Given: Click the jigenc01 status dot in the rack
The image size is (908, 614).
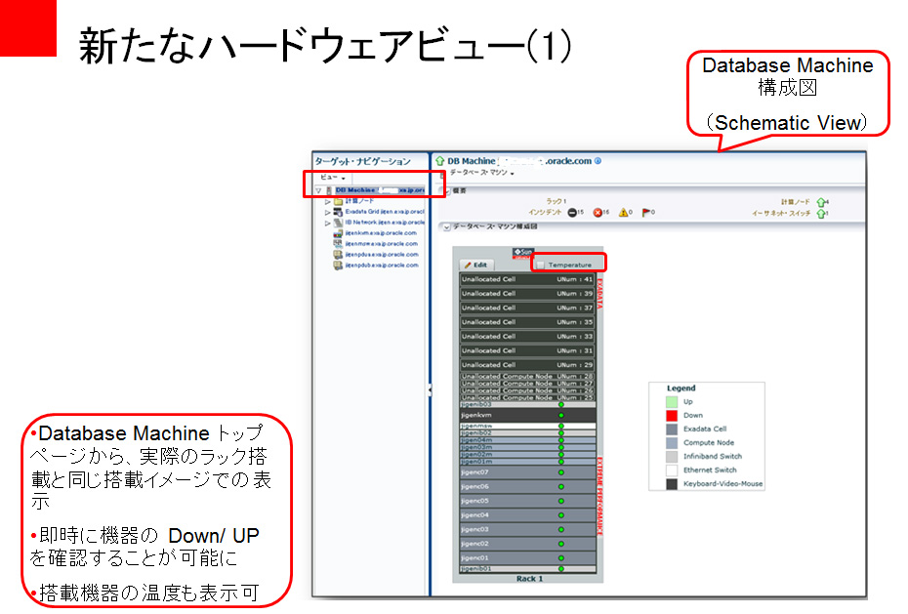Looking at the screenshot, I should (x=561, y=558).
